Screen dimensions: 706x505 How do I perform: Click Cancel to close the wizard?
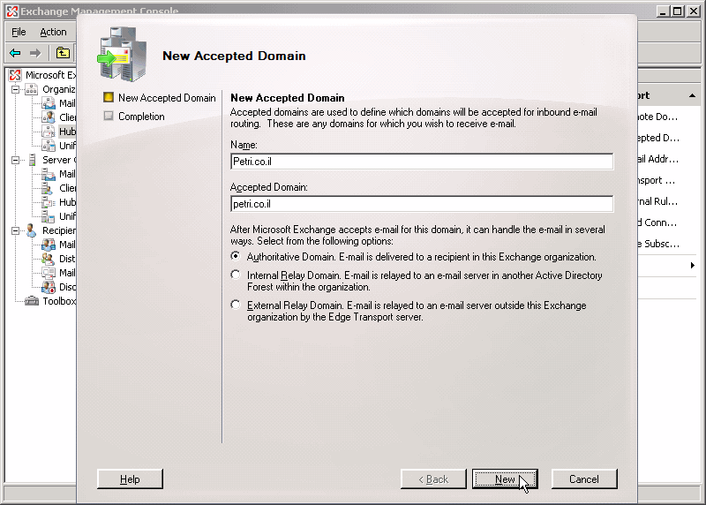coord(584,479)
